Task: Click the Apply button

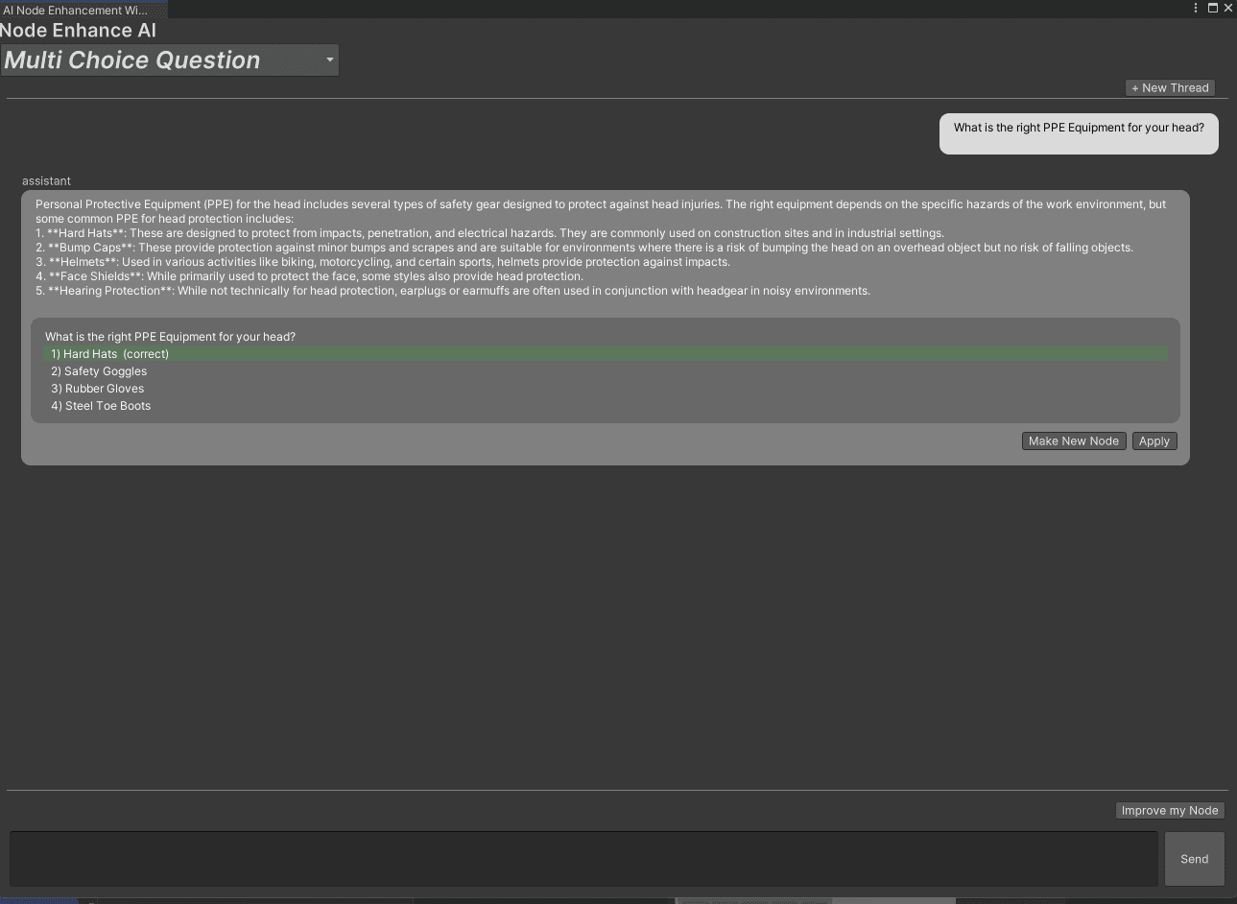Action: pyautogui.click(x=1154, y=440)
